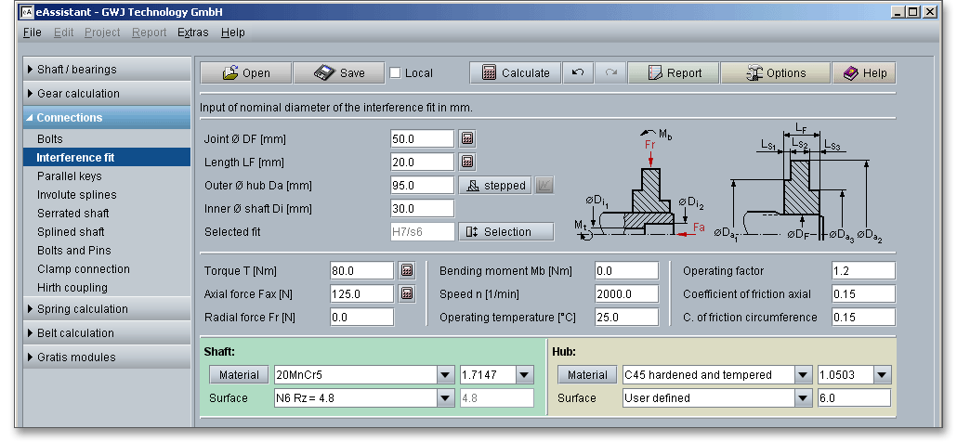Open hub material number 1.0503 dropdown

click(881, 375)
